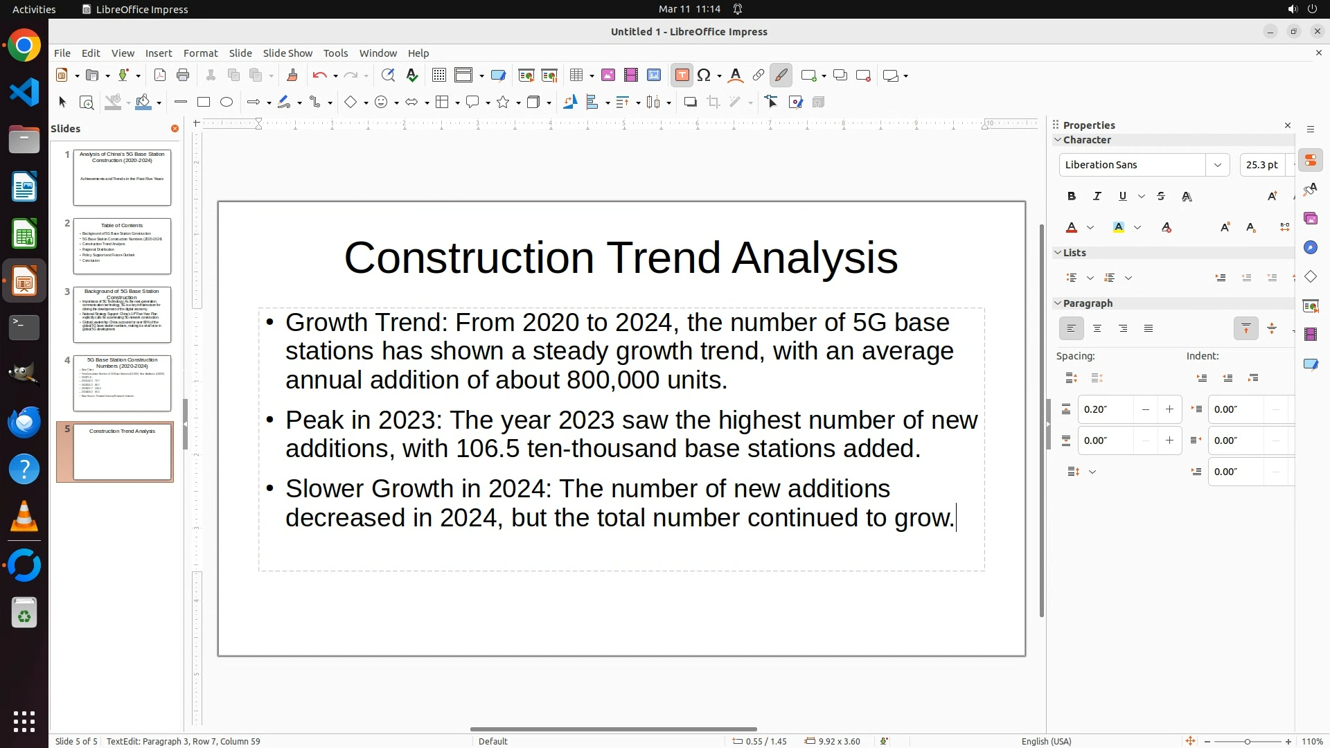
Task: Click the Display Grid icon
Action: pos(438,75)
